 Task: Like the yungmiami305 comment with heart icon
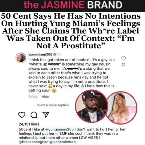(123, 58)
